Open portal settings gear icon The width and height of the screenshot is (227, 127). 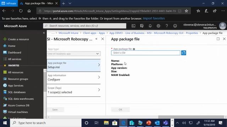click(x=159, y=26)
